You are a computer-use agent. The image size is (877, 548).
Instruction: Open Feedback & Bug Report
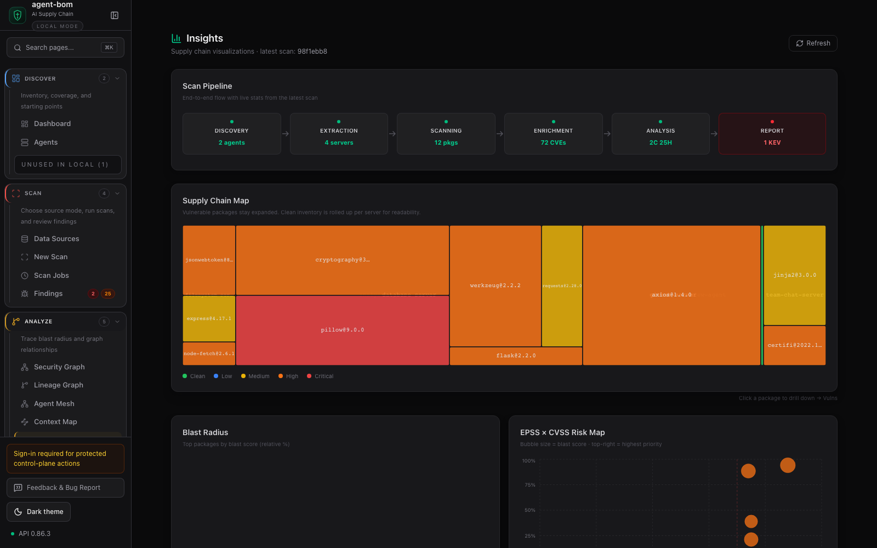65,488
